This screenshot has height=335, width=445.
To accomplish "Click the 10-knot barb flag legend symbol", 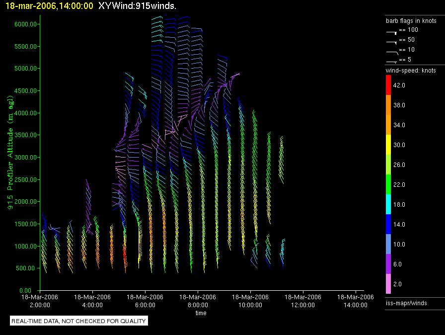I will (391, 52).
